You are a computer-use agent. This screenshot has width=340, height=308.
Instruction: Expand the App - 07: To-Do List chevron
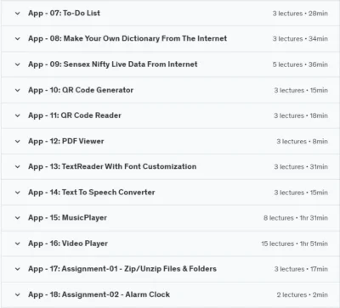click(x=18, y=13)
